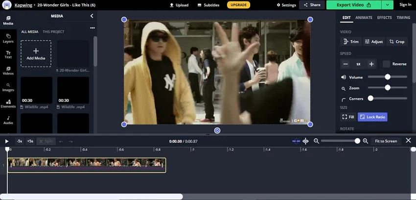416x200 pixels.
Task: Click the split-at-playhead icon
Action: tap(305, 141)
